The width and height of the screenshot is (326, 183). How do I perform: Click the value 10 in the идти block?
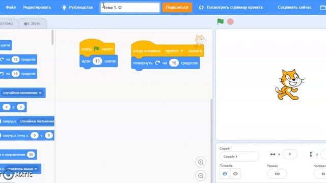point(97,61)
